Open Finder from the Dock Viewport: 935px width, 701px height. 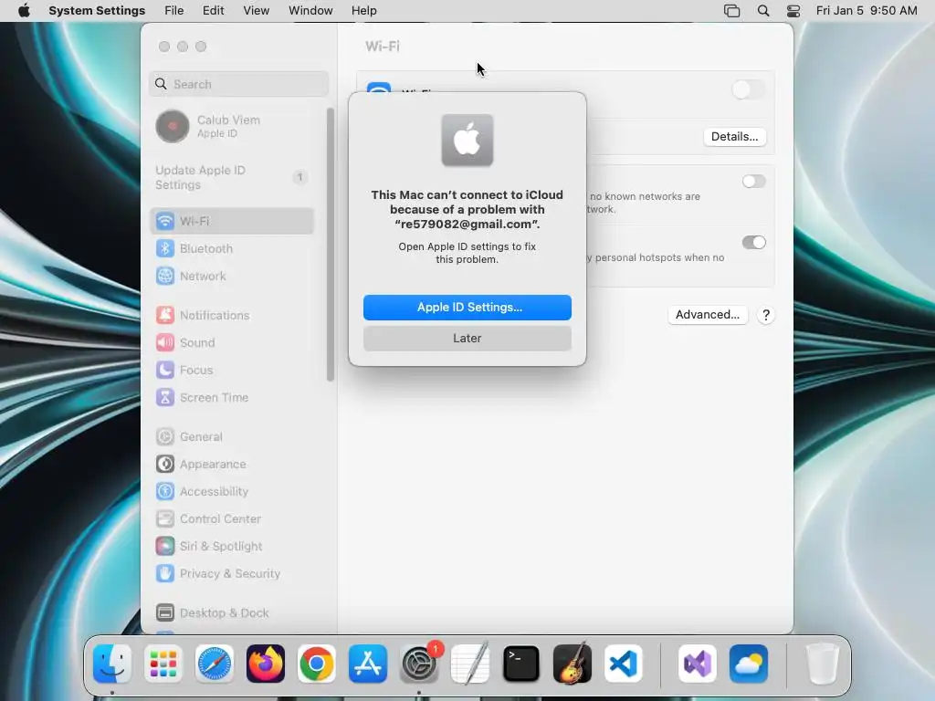pos(112,664)
